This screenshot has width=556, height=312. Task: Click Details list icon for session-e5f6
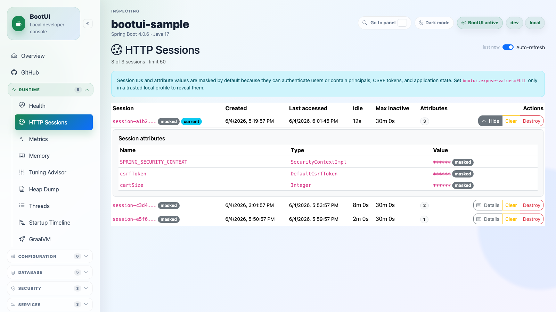click(479, 219)
